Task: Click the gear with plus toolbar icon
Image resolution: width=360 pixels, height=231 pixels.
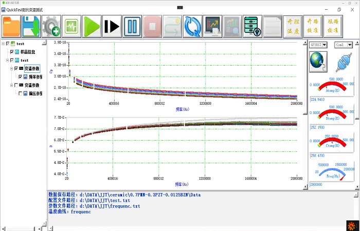Action: click(51, 26)
